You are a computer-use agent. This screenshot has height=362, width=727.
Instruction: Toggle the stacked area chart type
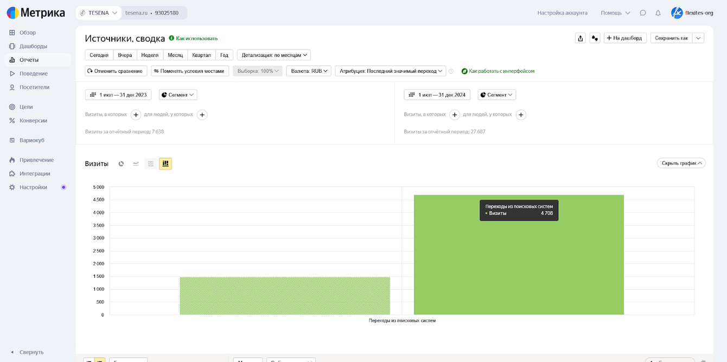click(151, 164)
